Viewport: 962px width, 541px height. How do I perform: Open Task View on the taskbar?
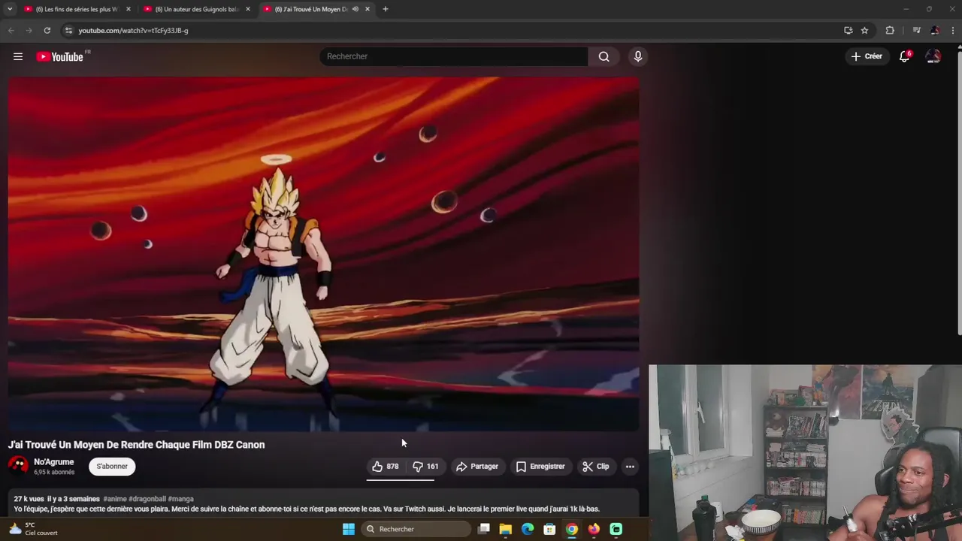pos(484,529)
